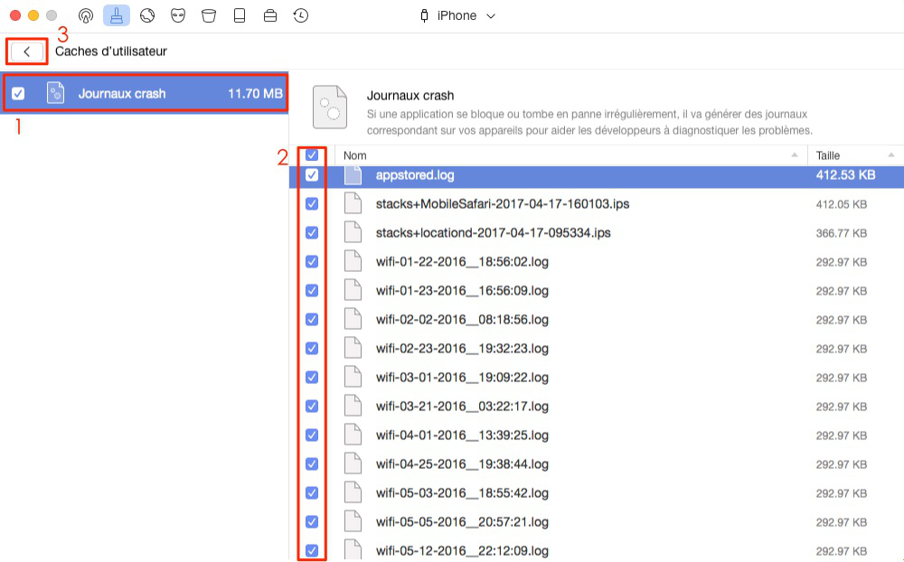Screen dimensions: 904x562
Task: Select wifi-05-12-2016__22:12:09.log file name
Action: 462,550
